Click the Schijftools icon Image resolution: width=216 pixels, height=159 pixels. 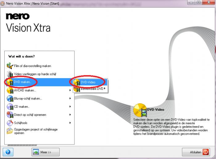pyautogui.click(x=10, y=123)
